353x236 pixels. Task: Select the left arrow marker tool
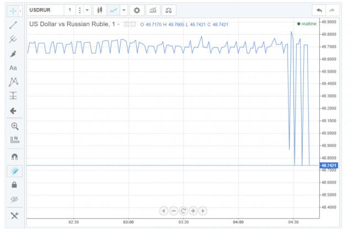tap(13, 111)
